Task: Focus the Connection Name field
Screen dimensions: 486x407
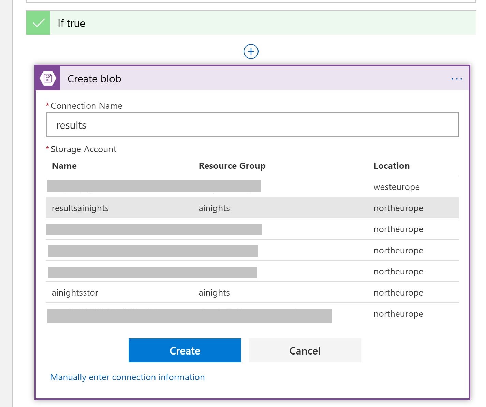Action: click(252, 125)
